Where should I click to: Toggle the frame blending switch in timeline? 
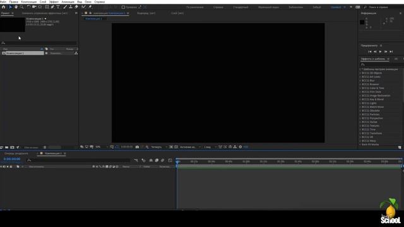[157, 160]
